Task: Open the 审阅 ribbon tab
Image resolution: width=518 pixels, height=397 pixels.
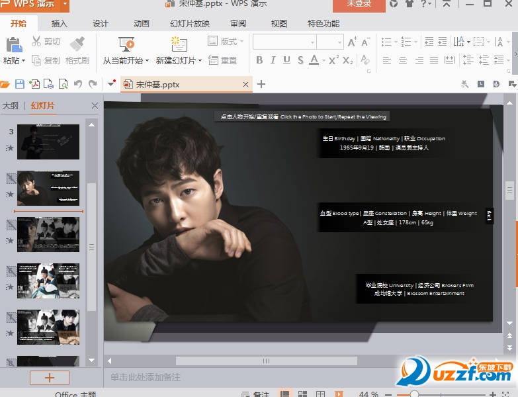Action: (x=238, y=23)
